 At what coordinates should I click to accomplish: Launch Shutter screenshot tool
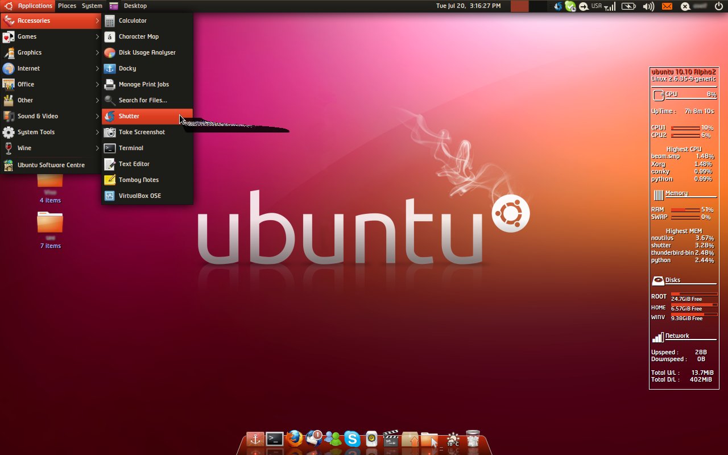147,116
